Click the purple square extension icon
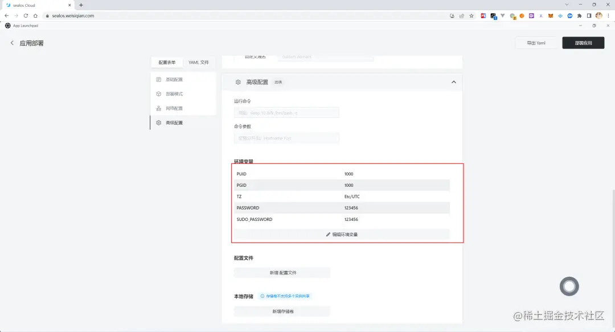This screenshot has height=332, width=615. [531, 16]
